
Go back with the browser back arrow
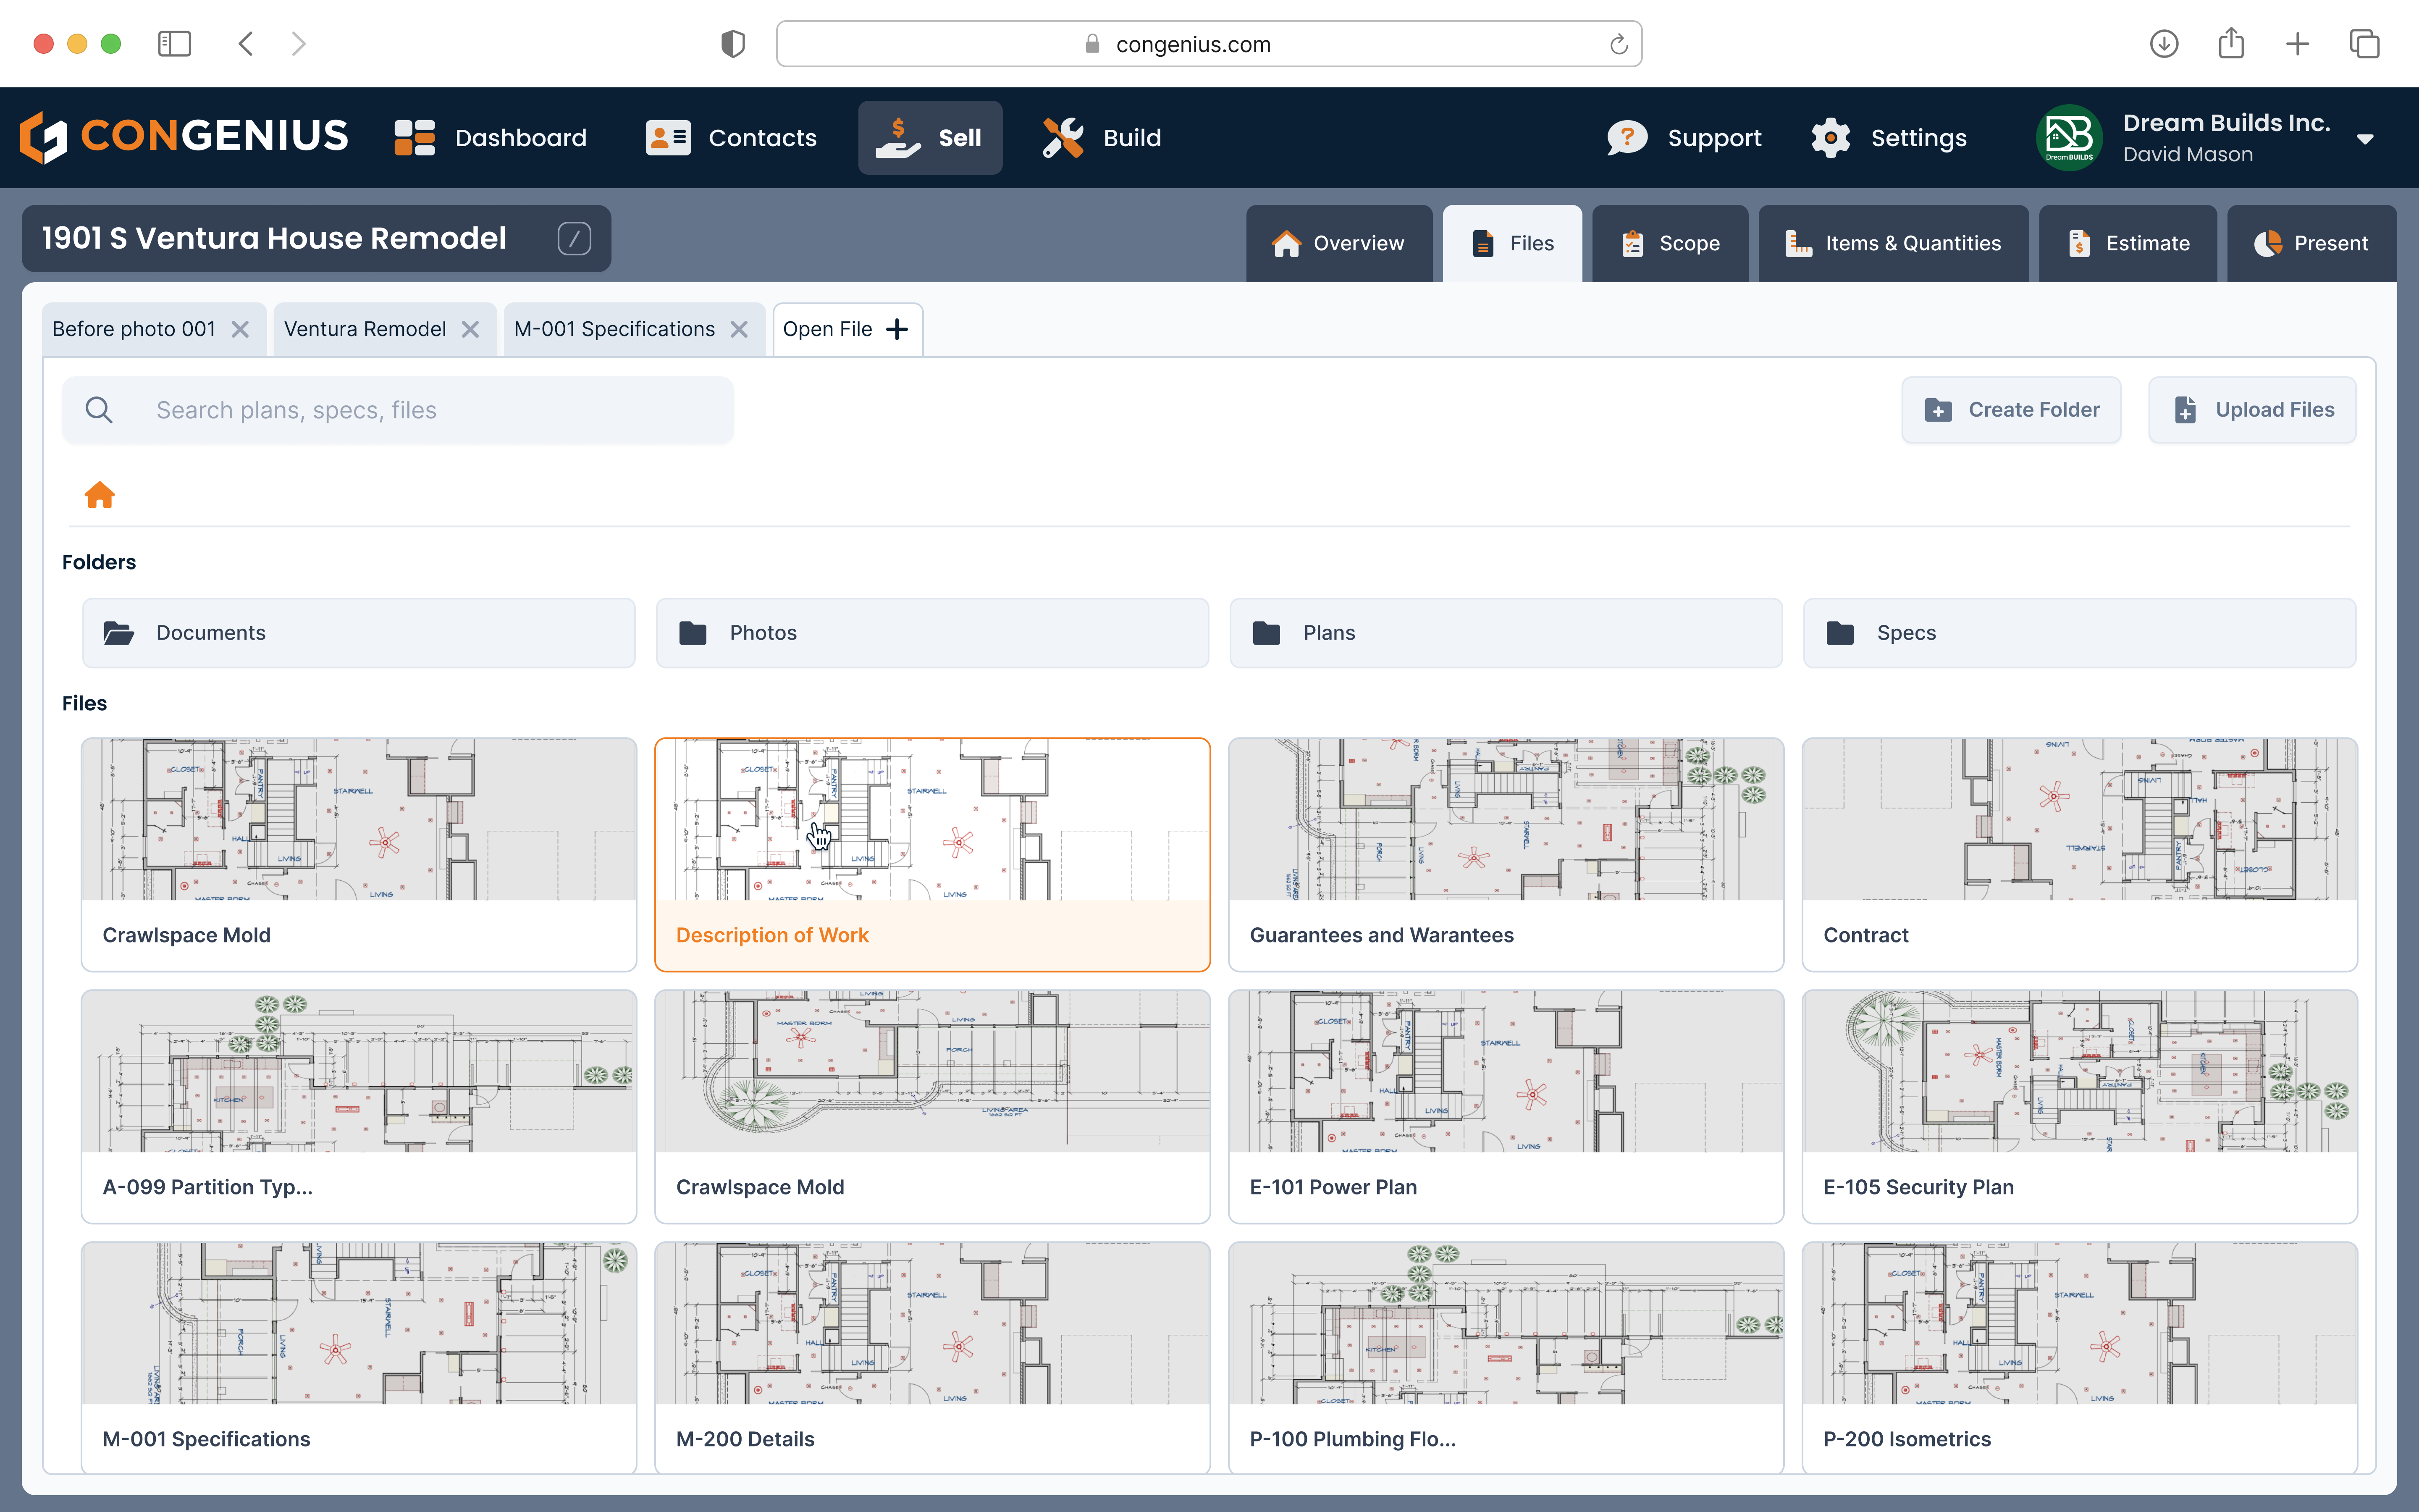246,44
